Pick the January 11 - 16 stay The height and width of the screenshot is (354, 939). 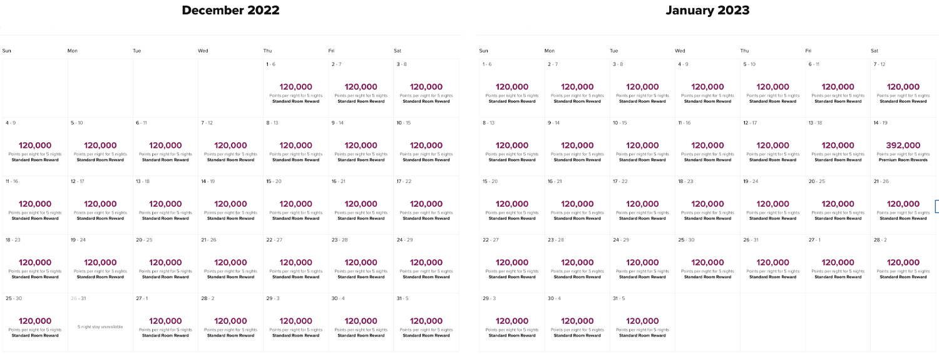click(707, 147)
